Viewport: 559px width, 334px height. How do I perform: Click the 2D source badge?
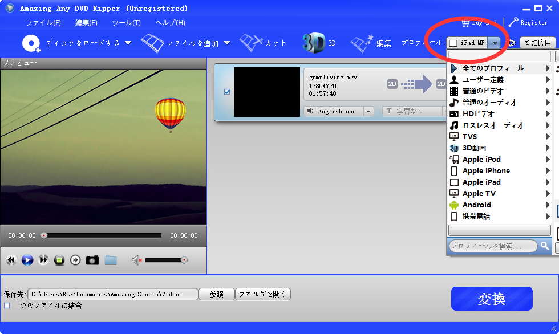(x=392, y=84)
